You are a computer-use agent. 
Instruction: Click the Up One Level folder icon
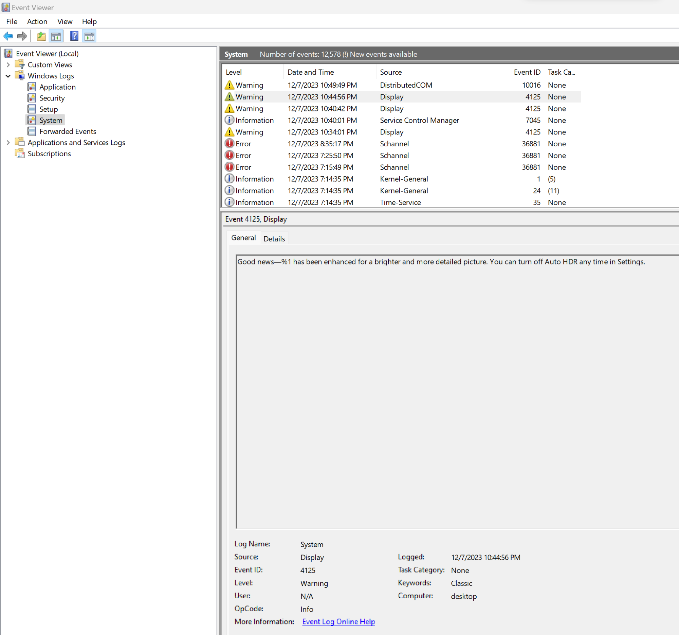[x=41, y=36]
